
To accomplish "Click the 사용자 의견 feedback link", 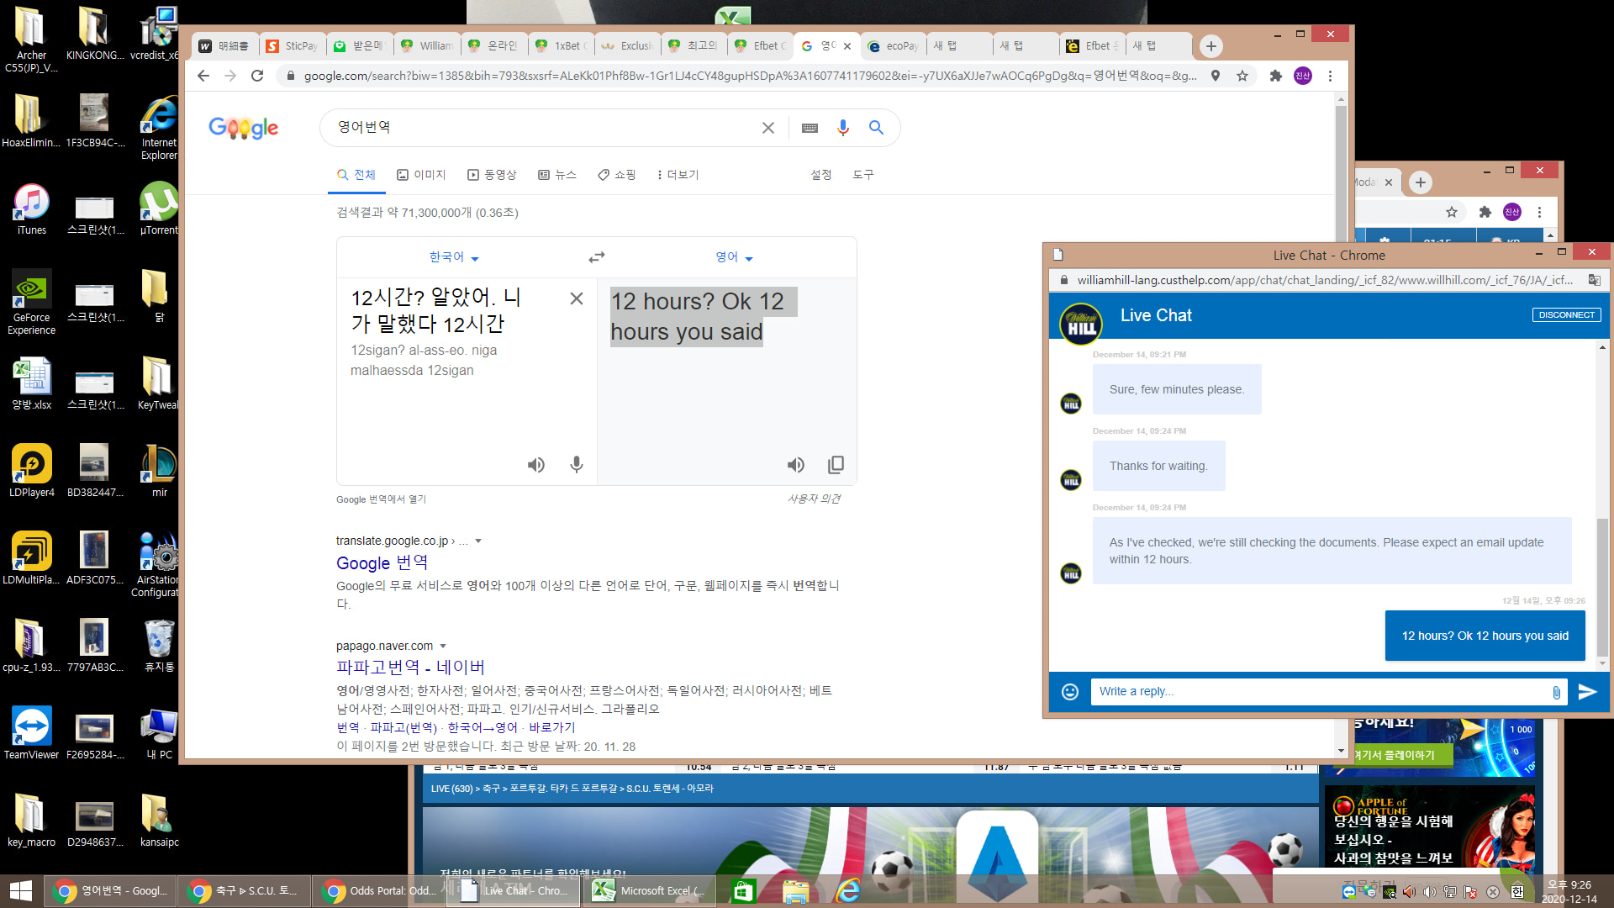I will [814, 499].
